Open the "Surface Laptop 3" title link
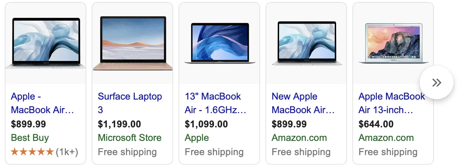The image size is (459, 168). tap(130, 103)
